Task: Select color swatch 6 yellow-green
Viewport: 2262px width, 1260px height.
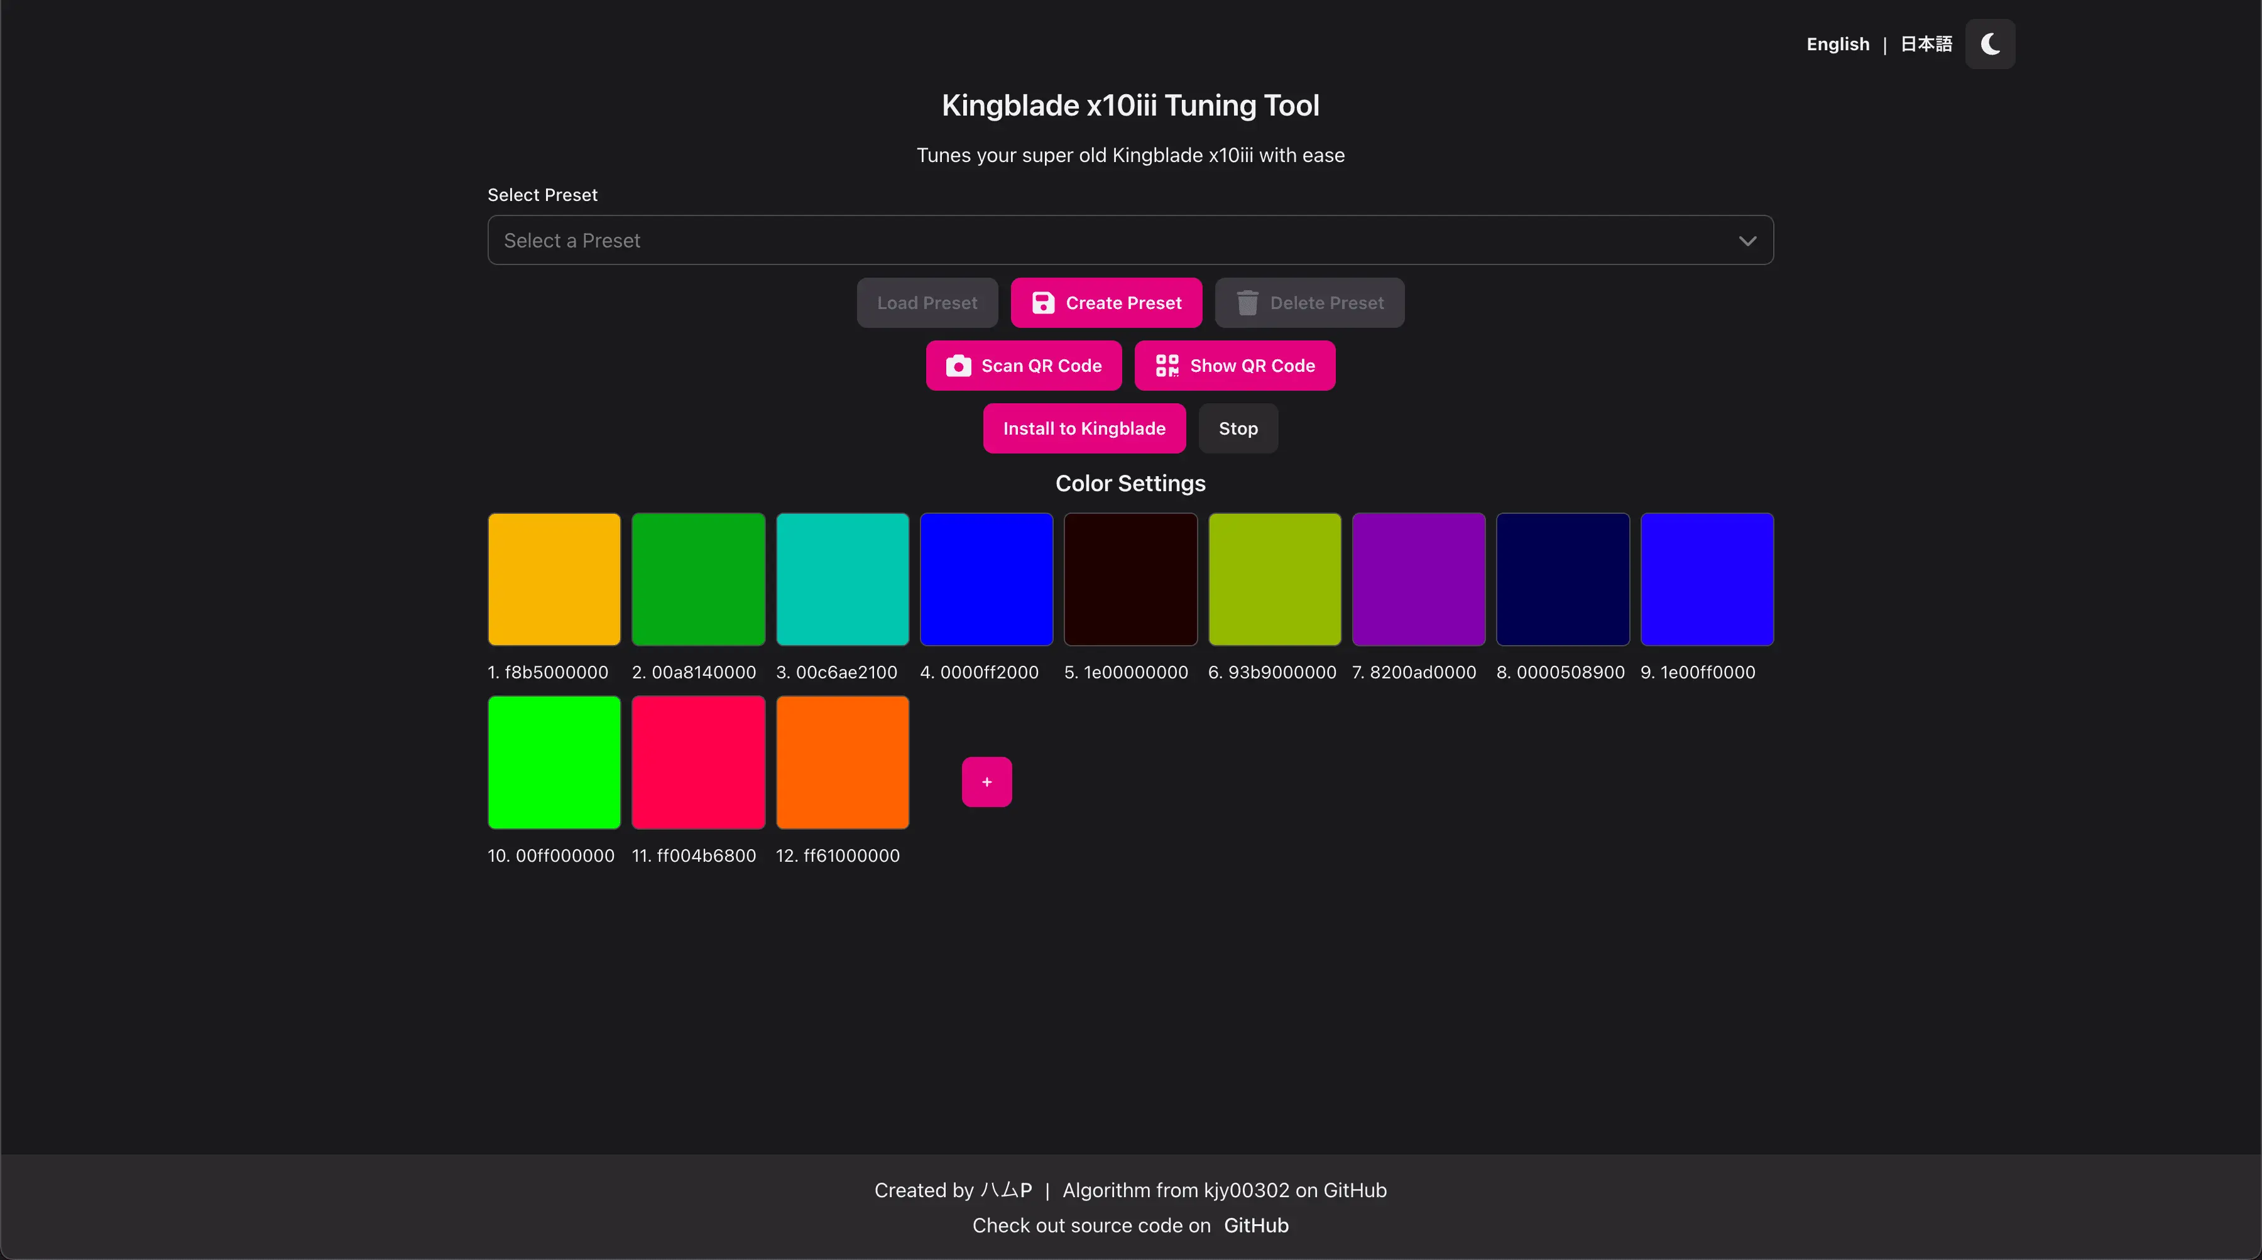Action: point(1275,580)
